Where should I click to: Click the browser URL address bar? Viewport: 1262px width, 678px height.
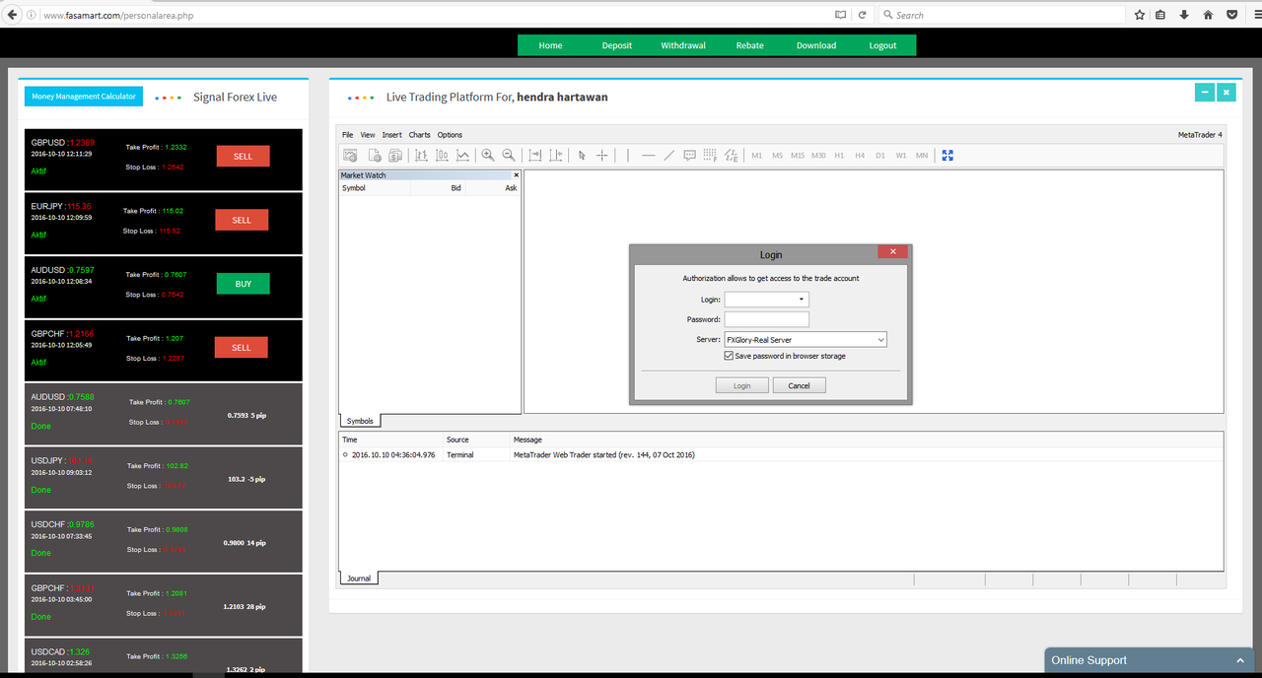tap(434, 15)
